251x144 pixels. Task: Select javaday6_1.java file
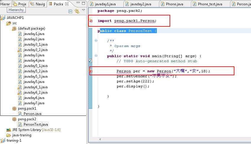coord(36,87)
